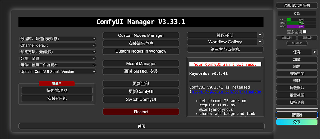Click the Keywords: v0.3.41 text
The width and height of the screenshot is (320, 139).
[x=208, y=73]
